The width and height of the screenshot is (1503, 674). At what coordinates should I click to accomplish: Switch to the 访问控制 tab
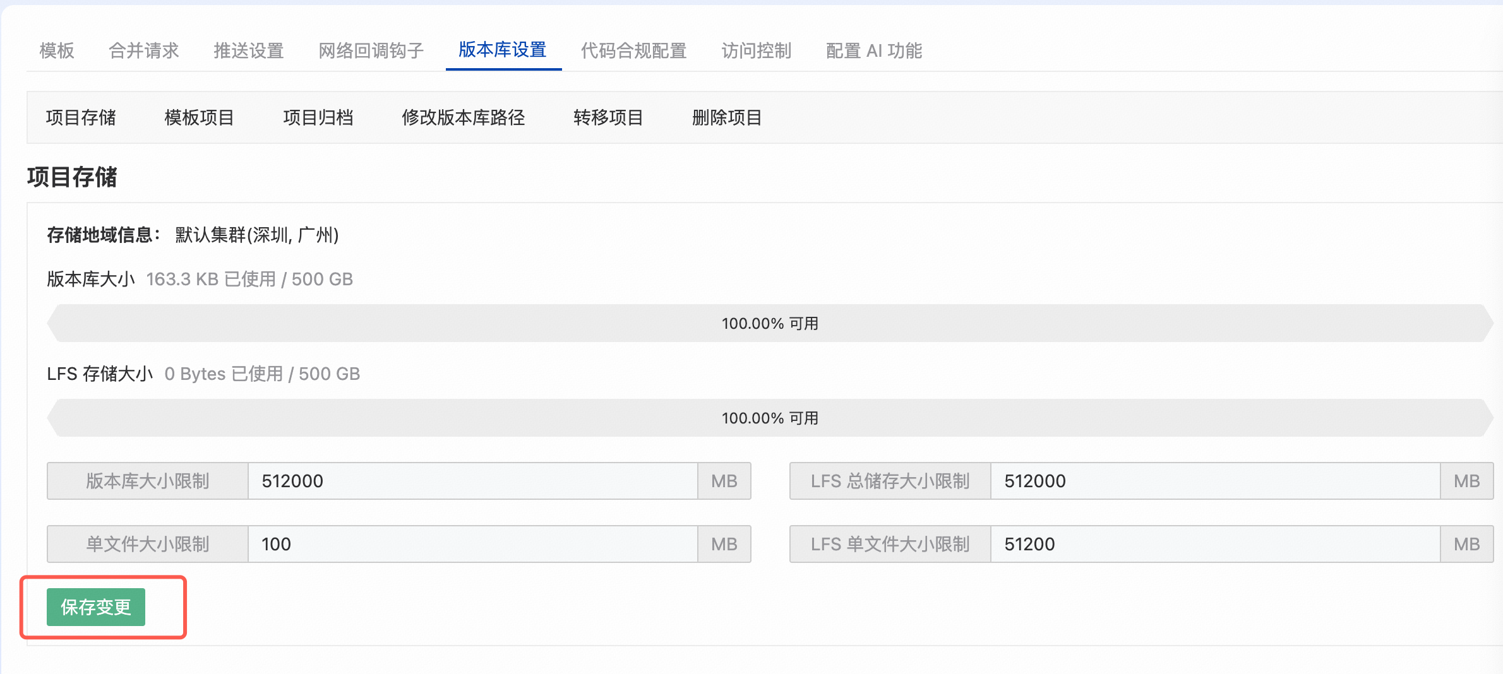tap(757, 50)
